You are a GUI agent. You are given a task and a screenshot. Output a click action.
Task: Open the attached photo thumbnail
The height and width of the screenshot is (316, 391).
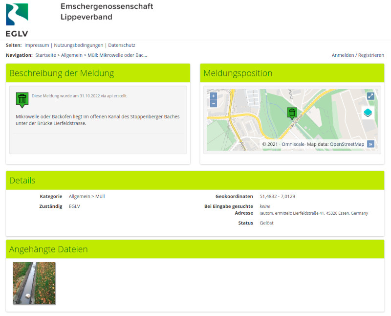(x=34, y=283)
